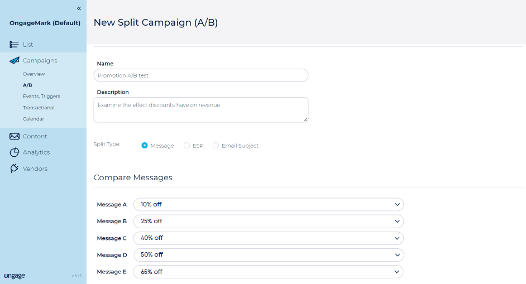Click the List icon in sidebar
Screen dimensions: 526x284
pyautogui.click(x=15, y=45)
